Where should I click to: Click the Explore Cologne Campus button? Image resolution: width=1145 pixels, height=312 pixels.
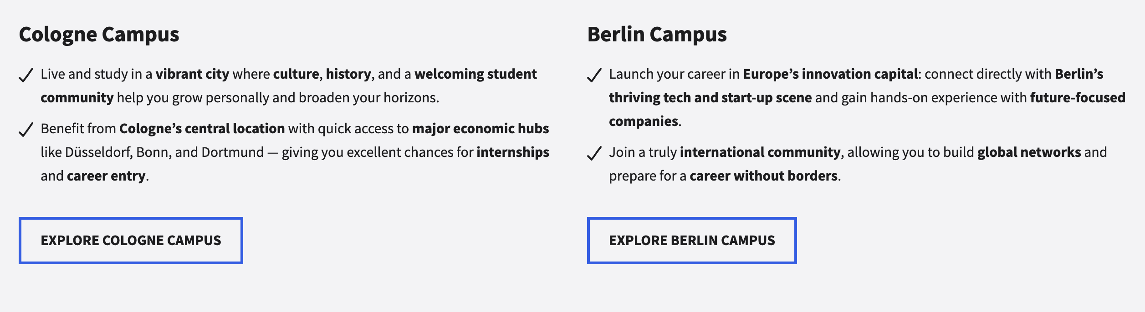tap(131, 241)
